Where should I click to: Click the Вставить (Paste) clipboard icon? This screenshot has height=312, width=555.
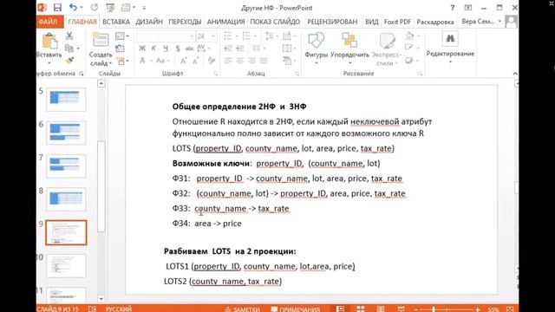(49, 41)
